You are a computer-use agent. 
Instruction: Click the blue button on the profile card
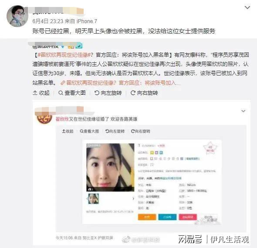(x=167, y=217)
